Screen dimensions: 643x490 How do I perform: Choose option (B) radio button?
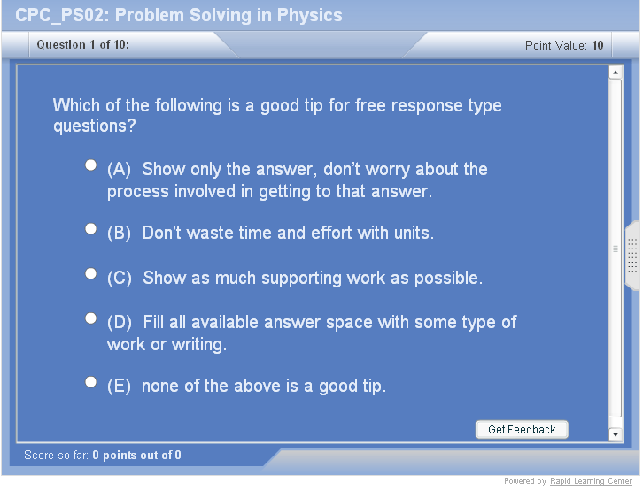90,229
